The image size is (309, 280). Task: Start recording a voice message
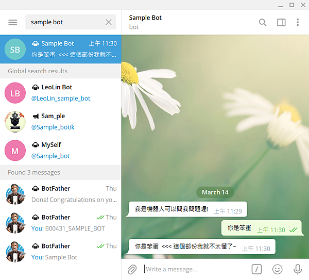point(298,269)
